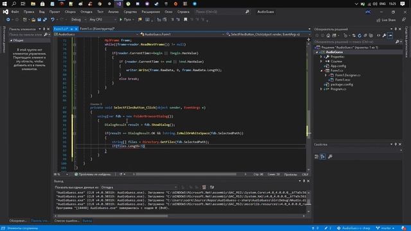The width and height of the screenshot is (411, 231).
Task: Click the property pages wrench in Свойства panel
Action: (330, 157)
